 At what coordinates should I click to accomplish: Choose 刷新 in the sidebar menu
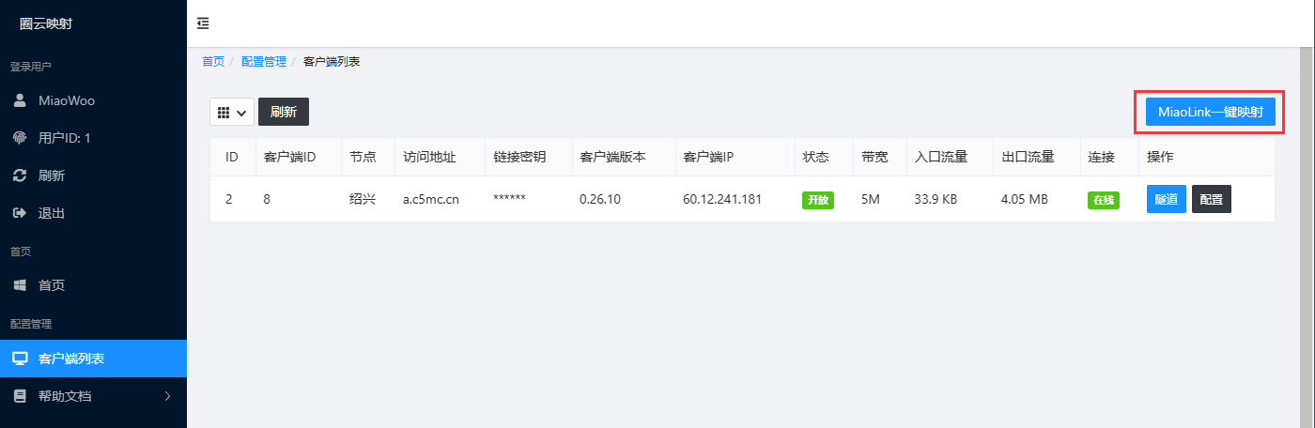tap(94, 176)
